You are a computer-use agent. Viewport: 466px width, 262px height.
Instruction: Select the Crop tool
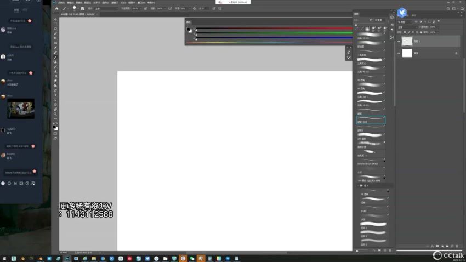coord(55,38)
